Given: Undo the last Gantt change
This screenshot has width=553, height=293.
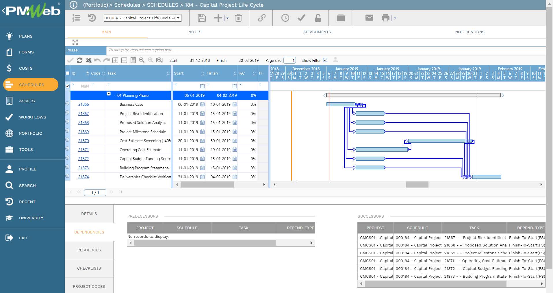Looking at the screenshot, I should (97, 60).
